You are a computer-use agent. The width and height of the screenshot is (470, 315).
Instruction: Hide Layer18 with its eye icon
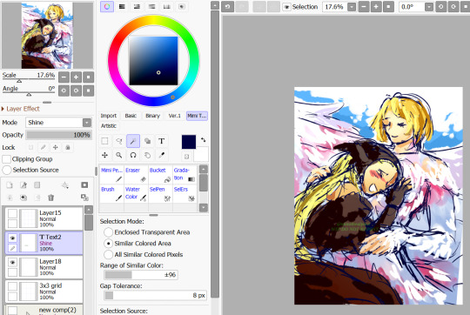[12, 263]
